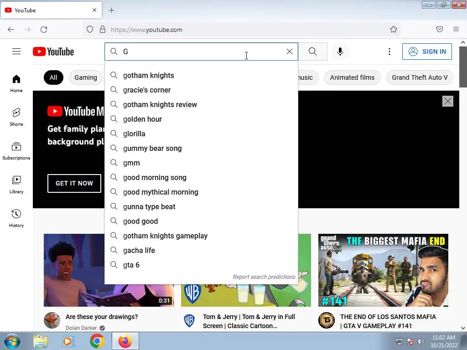Close the YouTube browser tab
Screen dimensions: 467x350
[x=94, y=10]
